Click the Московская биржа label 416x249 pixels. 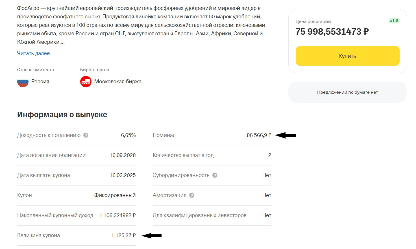(118, 82)
